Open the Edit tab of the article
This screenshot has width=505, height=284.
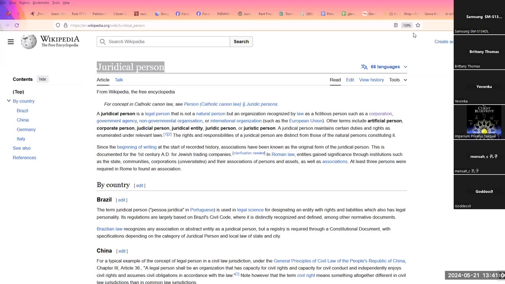tap(350, 80)
